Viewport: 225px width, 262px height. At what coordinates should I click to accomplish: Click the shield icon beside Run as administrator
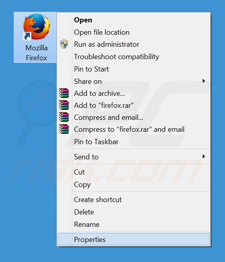(x=64, y=44)
